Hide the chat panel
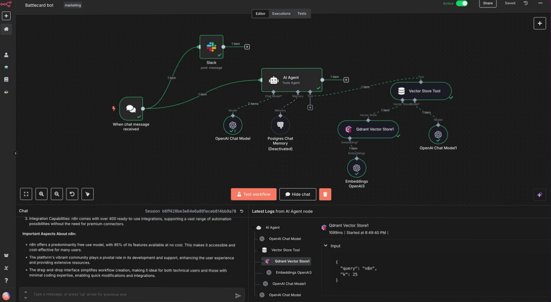 pos(297,194)
